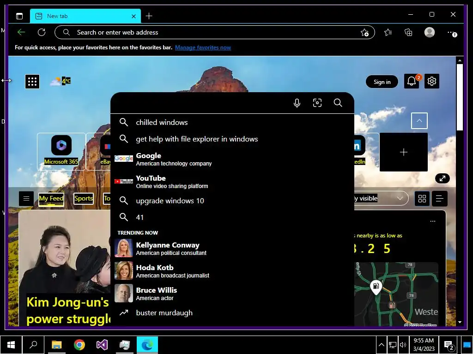
Task: Select get help with file explorer suggestion
Action: pyautogui.click(x=232, y=139)
